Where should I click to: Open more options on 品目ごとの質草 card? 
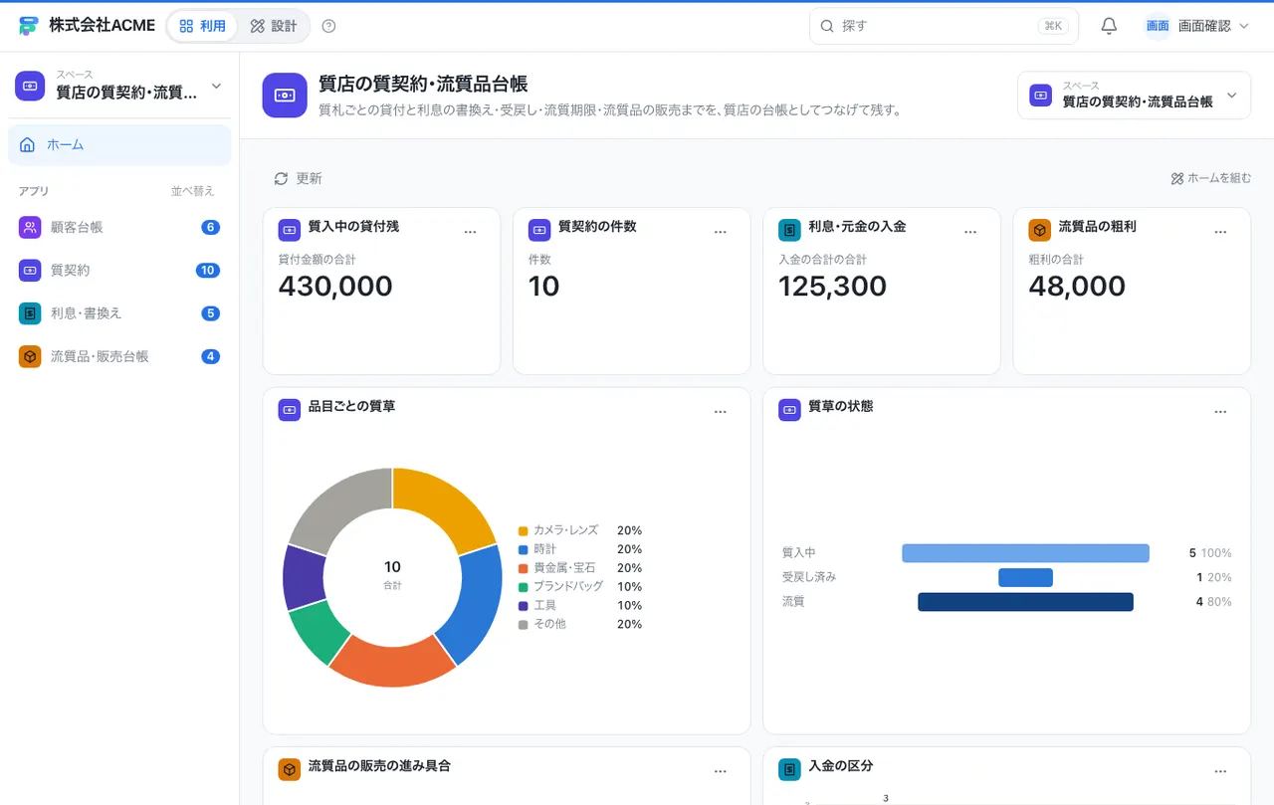pos(721,411)
